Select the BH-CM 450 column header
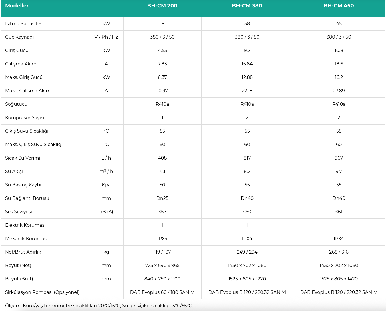 pyautogui.click(x=339, y=6)
